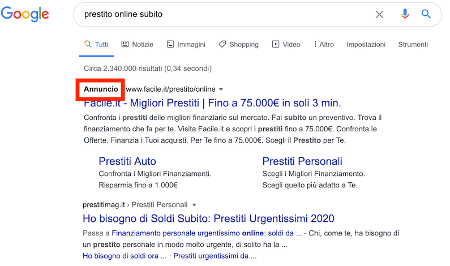The width and height of the screenshot is (450, 266).
Task: Click the blue magnifier search button
Action: (x=426, y=15)
